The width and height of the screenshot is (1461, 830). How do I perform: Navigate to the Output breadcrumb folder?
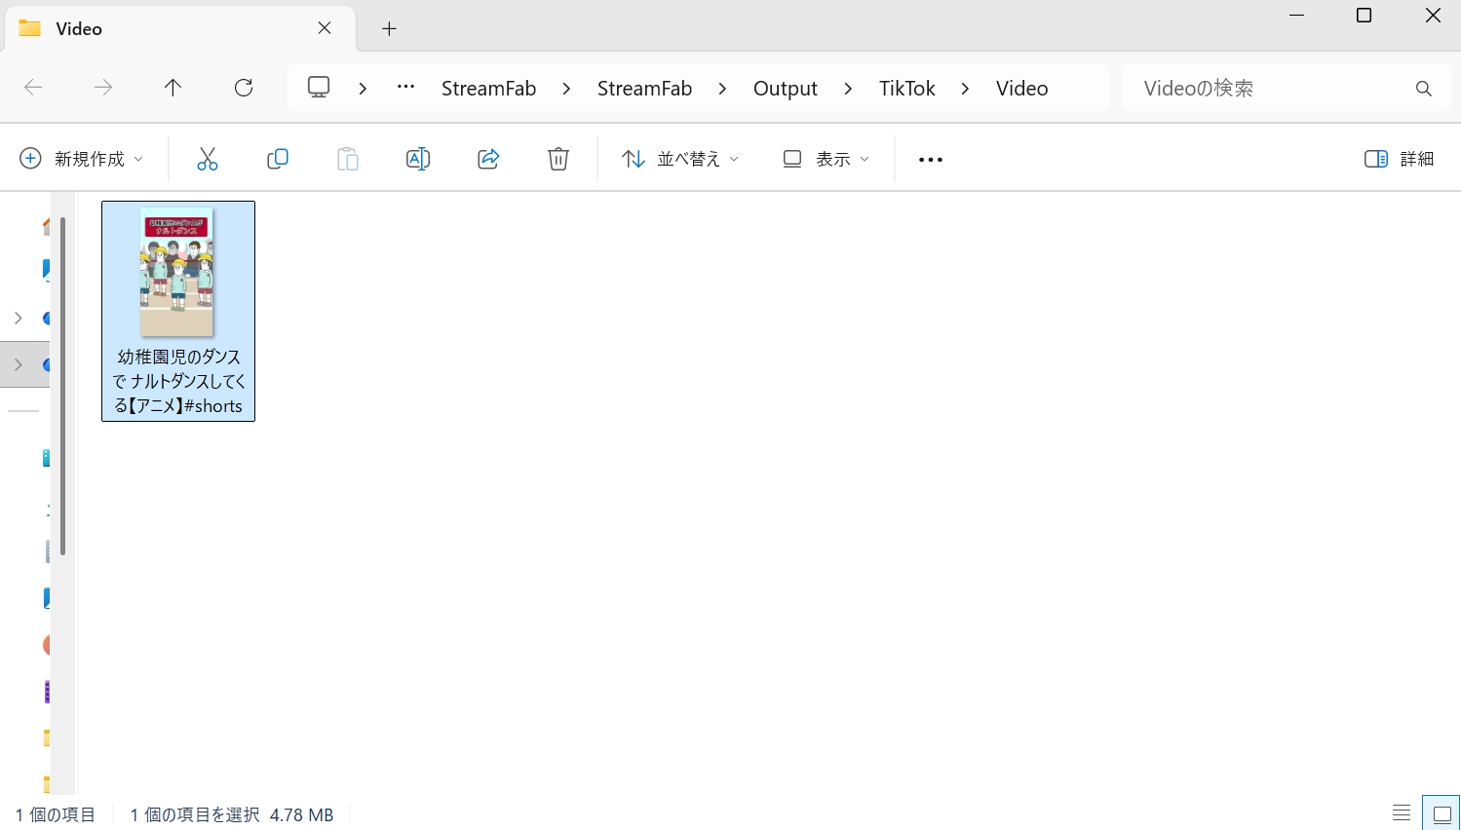[786, 88]
